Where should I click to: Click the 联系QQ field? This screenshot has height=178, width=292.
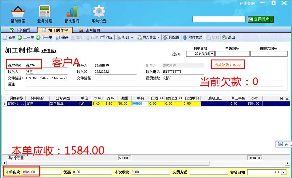(x=115, y=72)
